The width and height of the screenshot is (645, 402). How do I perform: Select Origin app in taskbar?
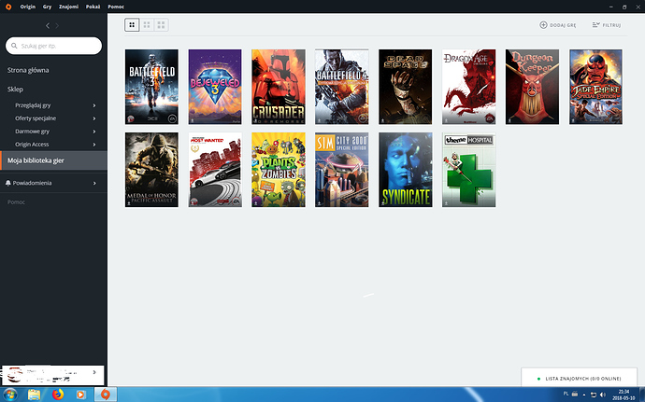[x=106, y=395]
